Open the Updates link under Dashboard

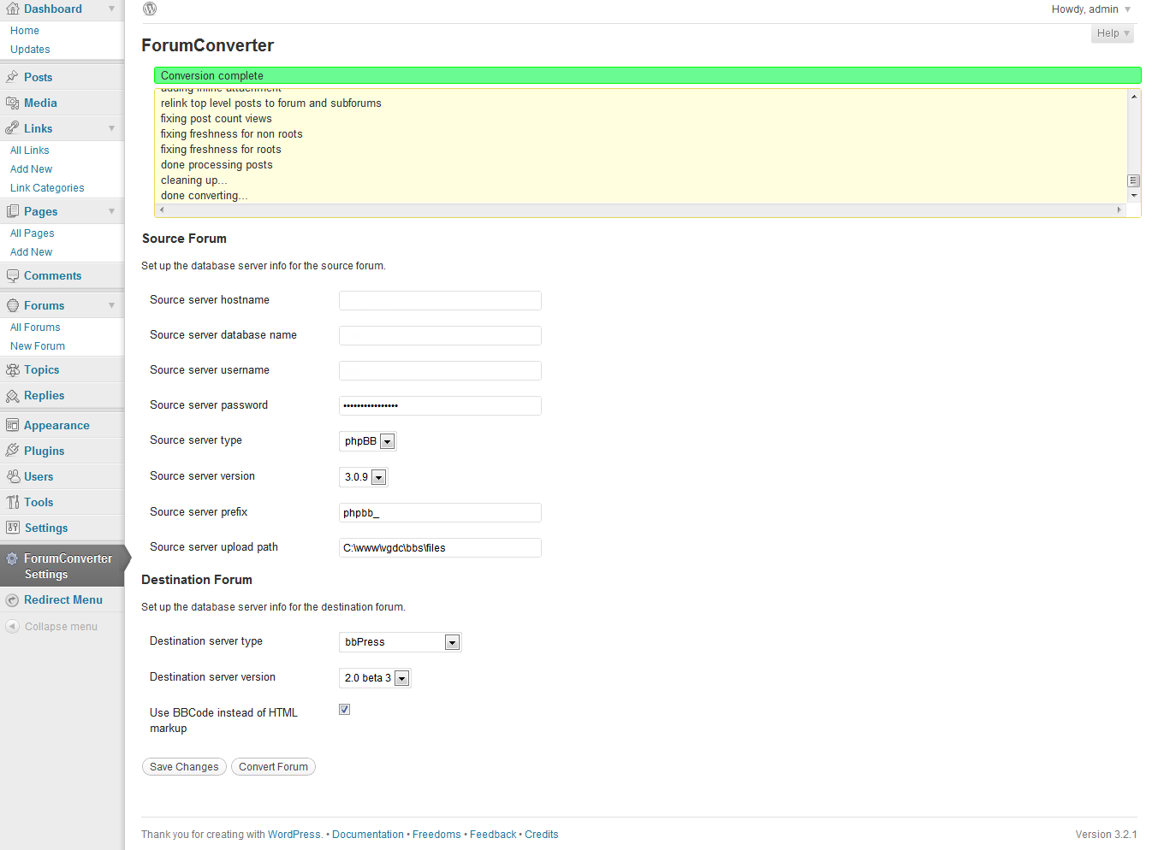tap(30, 50)
